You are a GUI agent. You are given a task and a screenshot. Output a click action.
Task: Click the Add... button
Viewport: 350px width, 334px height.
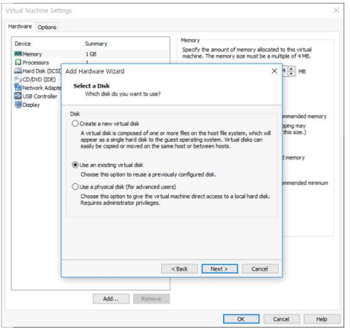tap(111, 299)
